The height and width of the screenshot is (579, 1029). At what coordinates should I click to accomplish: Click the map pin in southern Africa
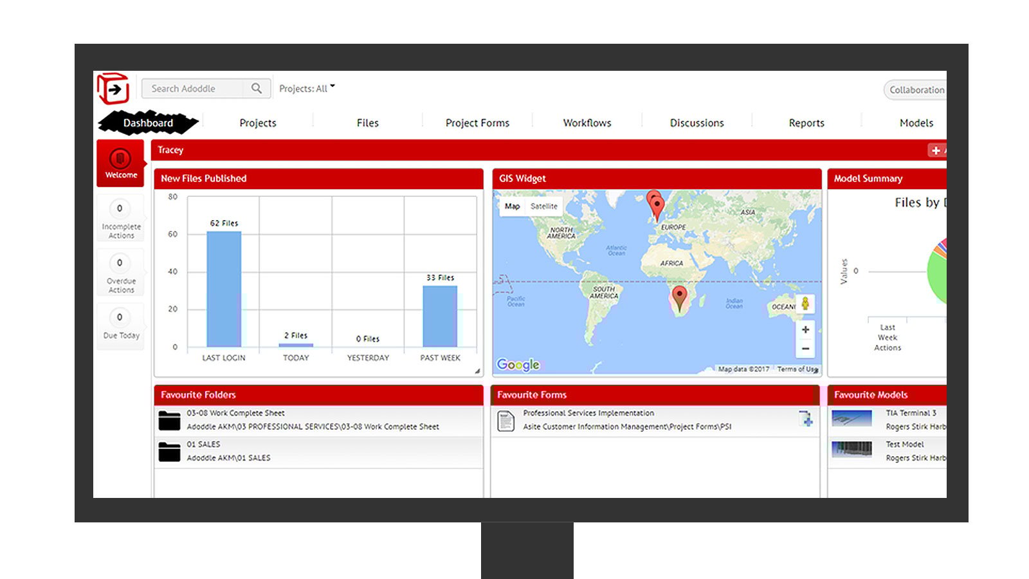pyautogui.click(x=679, y=299)
